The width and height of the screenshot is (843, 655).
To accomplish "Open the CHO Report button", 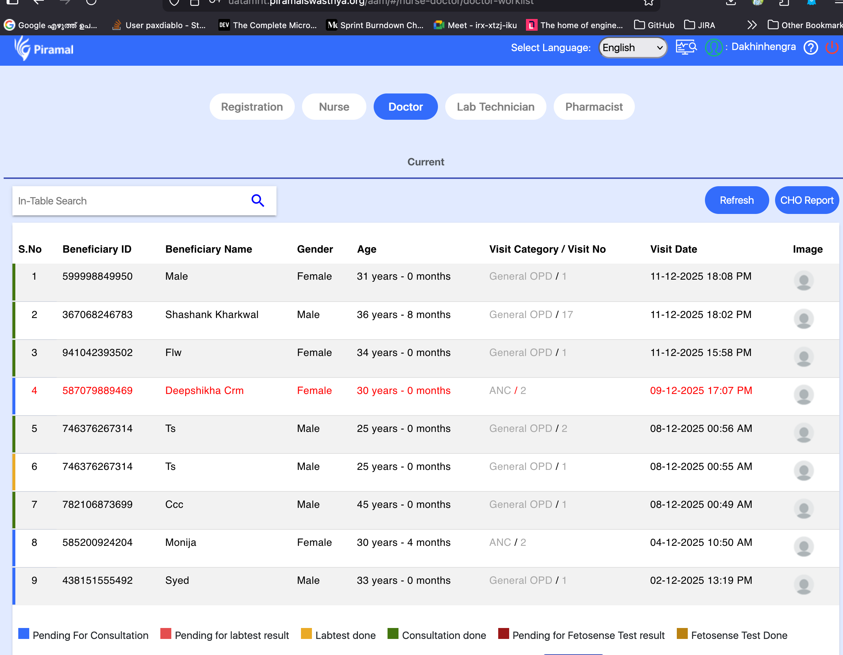I will 806,200.
